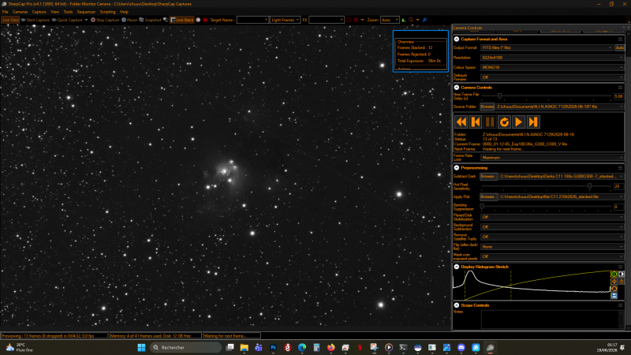Image resolution: width=631 pixels, height=355 pixels.
Task: Open the Sequencer menu
Action: click(x=86, y=12)
